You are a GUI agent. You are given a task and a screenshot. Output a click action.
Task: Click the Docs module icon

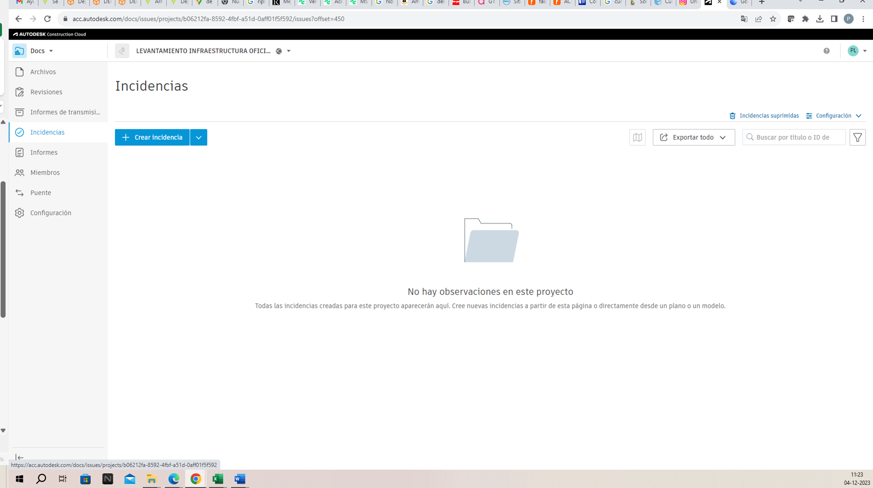click(19, 51)
